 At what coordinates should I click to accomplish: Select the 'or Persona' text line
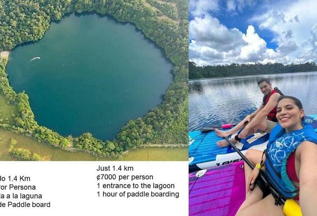click(18, 187)
